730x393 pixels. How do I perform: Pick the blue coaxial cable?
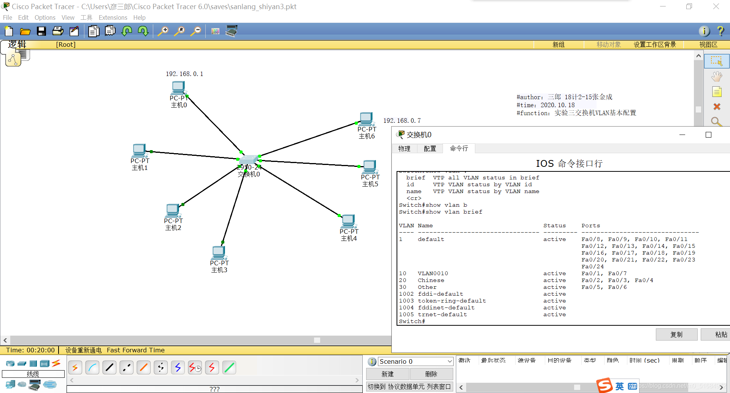178,368
